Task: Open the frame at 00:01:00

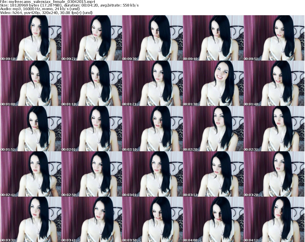Action: coord(31,83)
